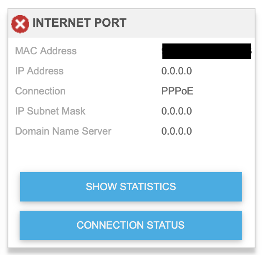Open the SHOW STATISTICS view
This screenshot has width=263, height=255.
(x=131, y=186)
